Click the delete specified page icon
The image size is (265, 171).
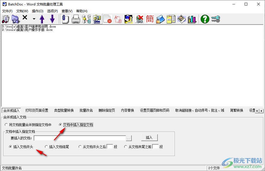pyautogui.click(x=108, y=19)
